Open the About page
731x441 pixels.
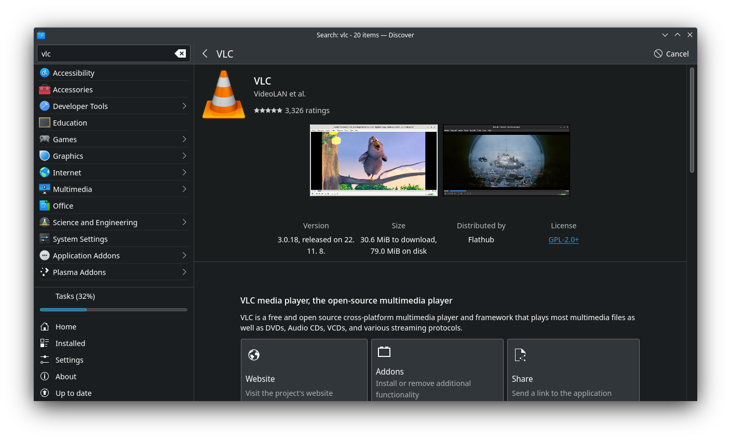point(114,376)
